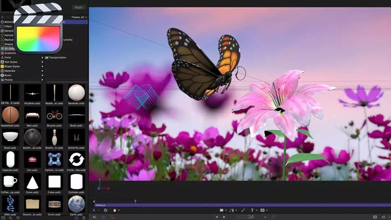Viewport: 391px width, 220px height.
Task: Select the Photos library category
Action: 8,80
